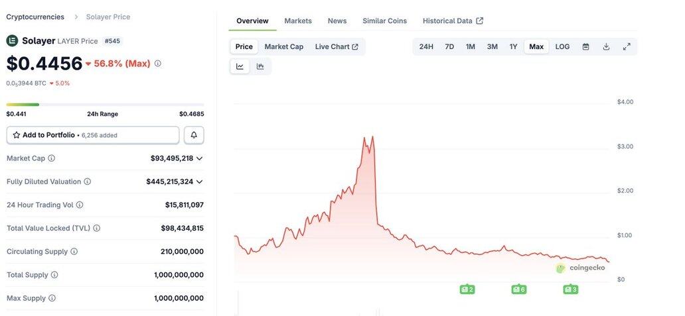This screenshot has height=316, width=685.
Task: Open the Markets tab
Action: pos(298,21)
